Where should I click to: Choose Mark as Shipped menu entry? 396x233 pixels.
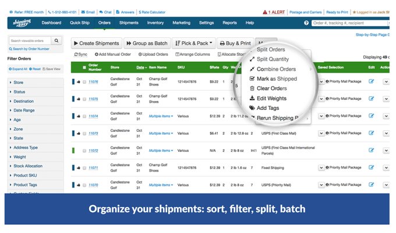(x=277, y=78)
